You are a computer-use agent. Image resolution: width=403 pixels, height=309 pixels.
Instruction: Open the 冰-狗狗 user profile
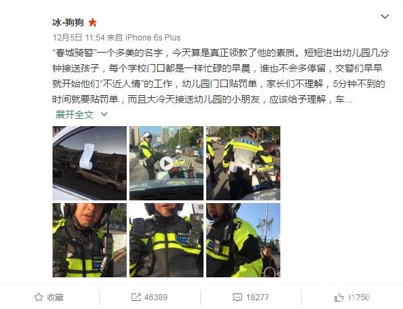click(68, 23)
